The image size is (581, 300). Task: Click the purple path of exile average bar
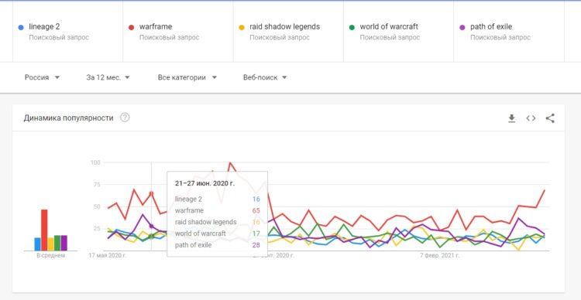pos(64,243)
